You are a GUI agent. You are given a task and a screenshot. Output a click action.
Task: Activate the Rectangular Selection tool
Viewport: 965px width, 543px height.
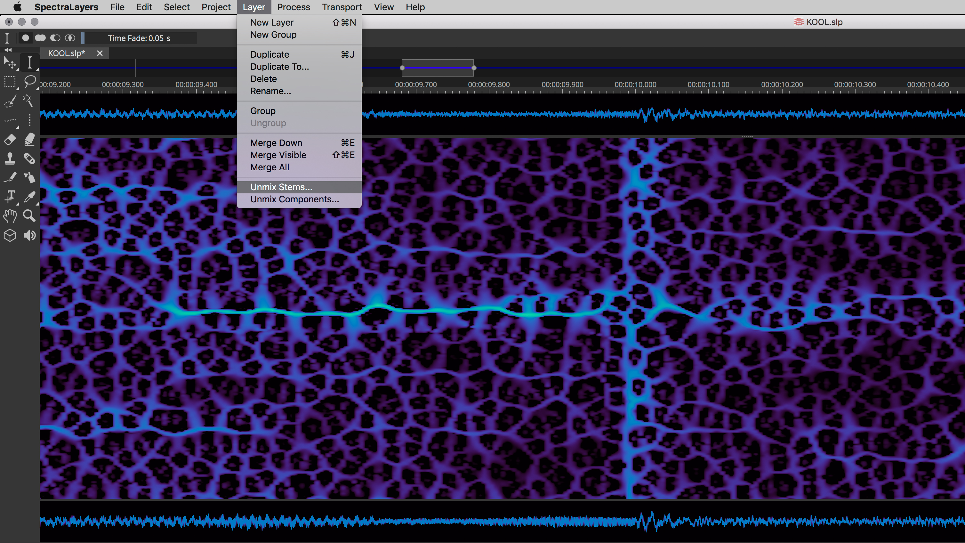10,81
